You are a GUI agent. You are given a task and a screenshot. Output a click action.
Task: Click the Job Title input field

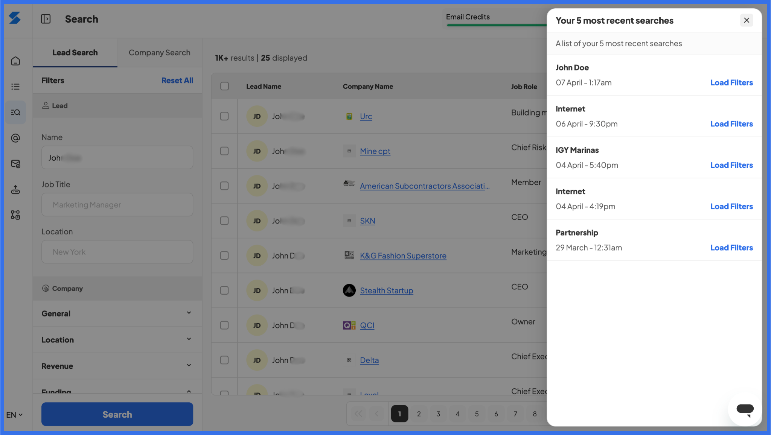[x=117, y=205]
